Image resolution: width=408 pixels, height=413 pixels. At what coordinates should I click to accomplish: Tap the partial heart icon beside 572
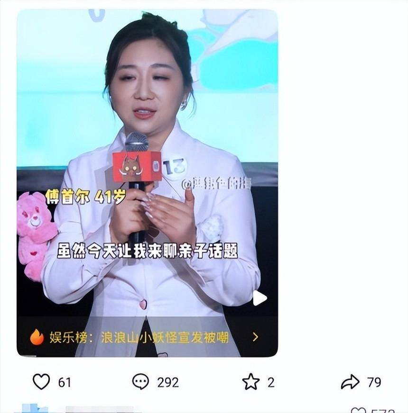tap(358, 410)
